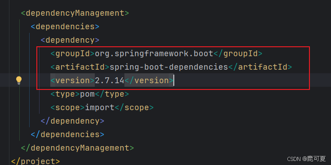Click the closing project tag
This screenshot has height=165, width=331.
coord(35,161)
